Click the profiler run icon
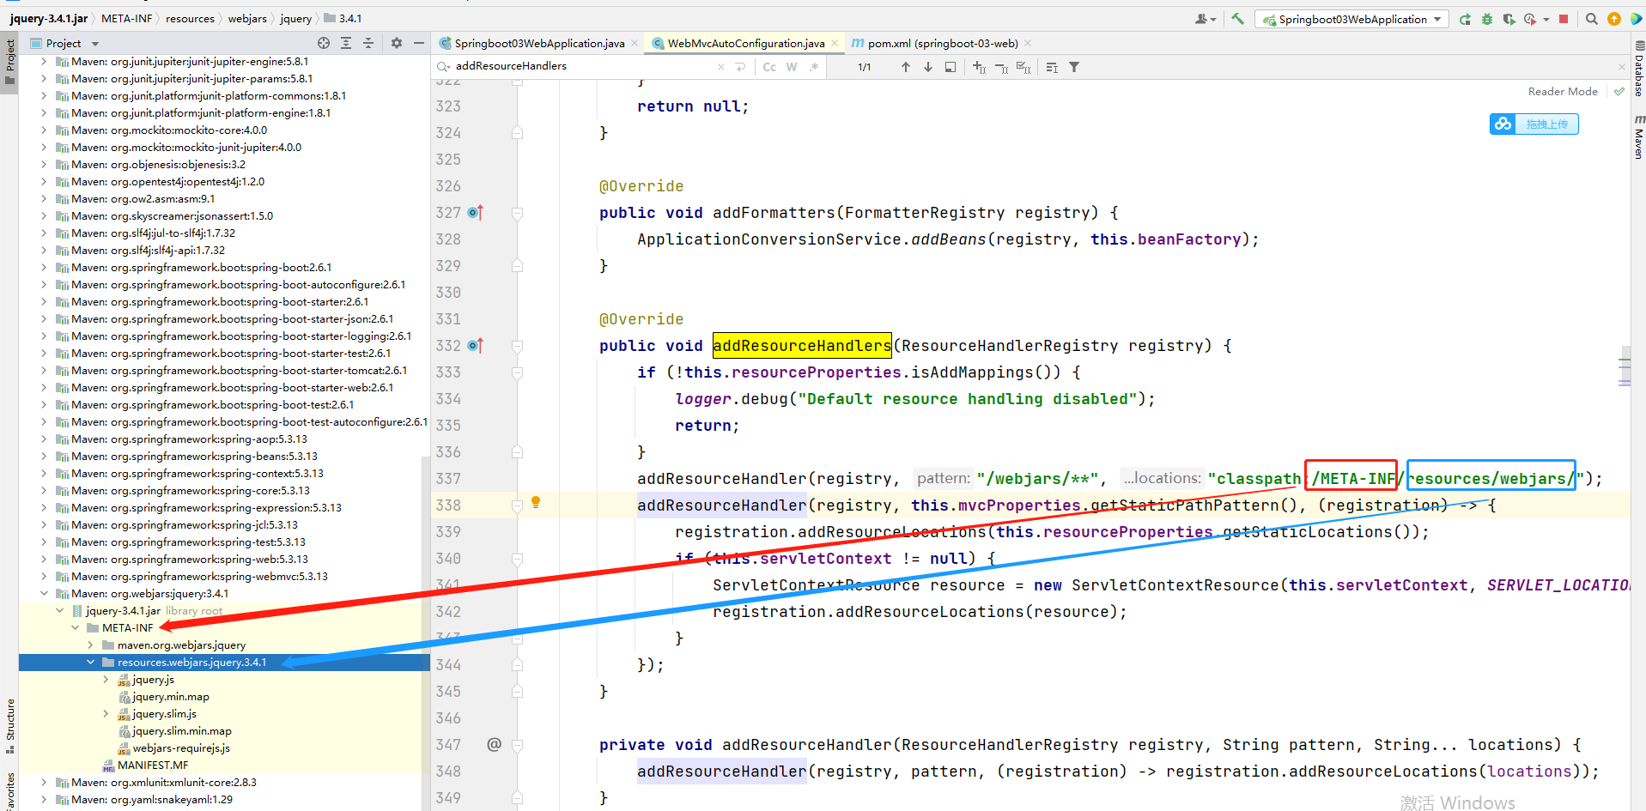Image resolution: width=1646 pixels, height=811 pixels. pyautogui.click(x=1530, y=19)
